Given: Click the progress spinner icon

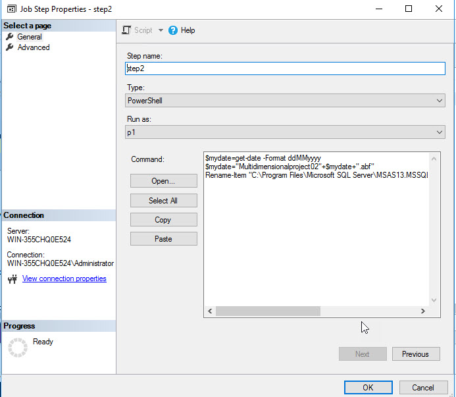Looking at the screenshot, I should pos(18,348).
